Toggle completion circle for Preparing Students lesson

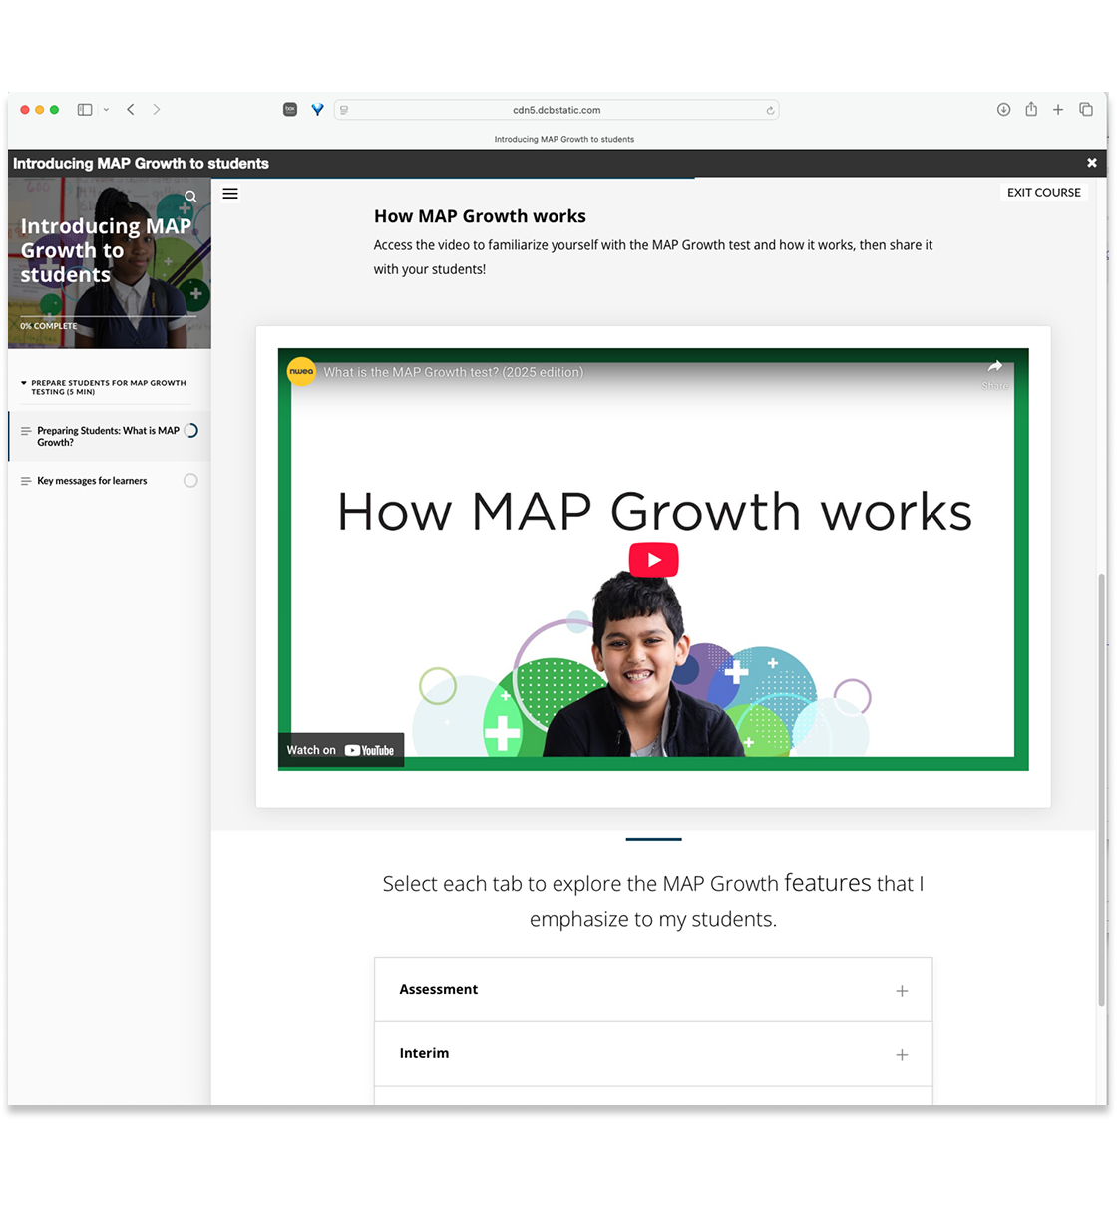tap(190, 430)
